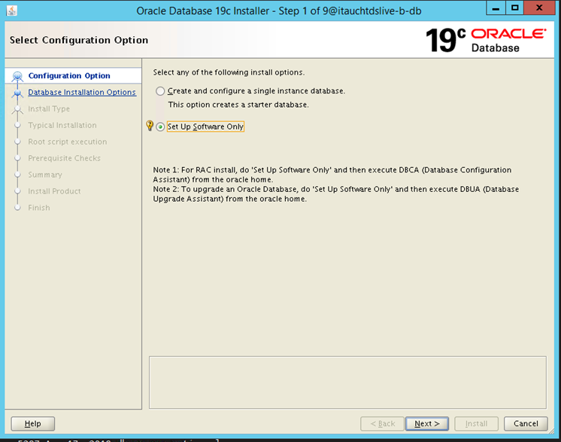This screenshot has width=561, height=442.
Task: Click the Prerequisite Checks step label
Action: click(64, 158)
